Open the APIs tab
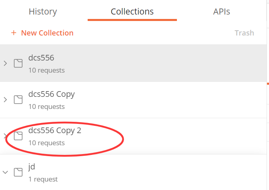Screen dimensions: 269x190 221,12
